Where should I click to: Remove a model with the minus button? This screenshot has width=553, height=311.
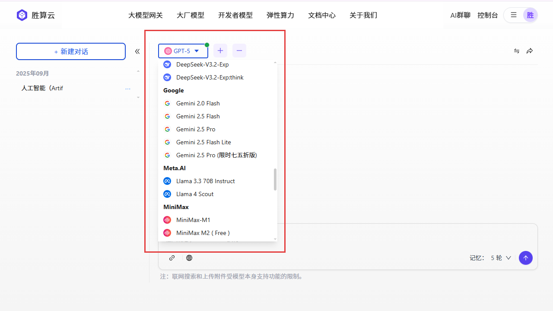(239, 51)
